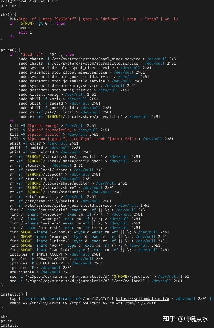Click the 'exit 1' line
Image resolution: width=214 pixels, height=328 pixels.
click(x=25, y=32)
